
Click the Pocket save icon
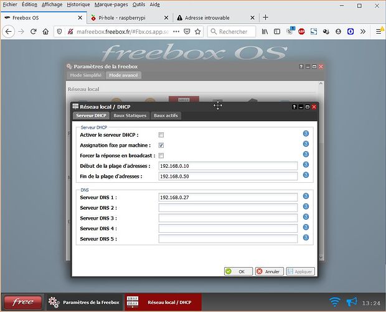pyautogui.click(x=187, y=32)
